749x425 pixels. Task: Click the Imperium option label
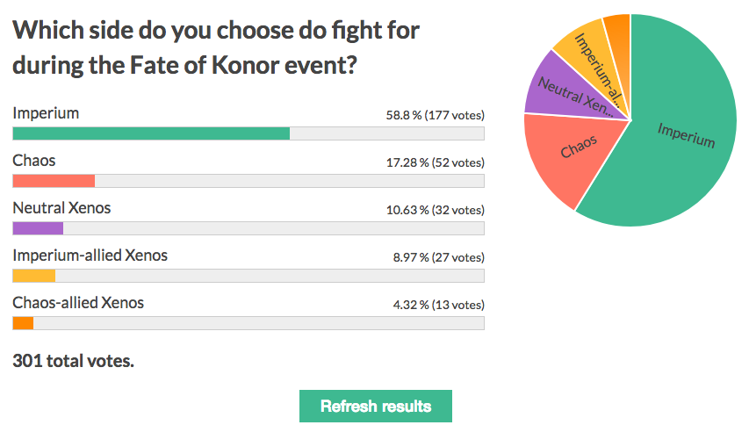point(46,113)
